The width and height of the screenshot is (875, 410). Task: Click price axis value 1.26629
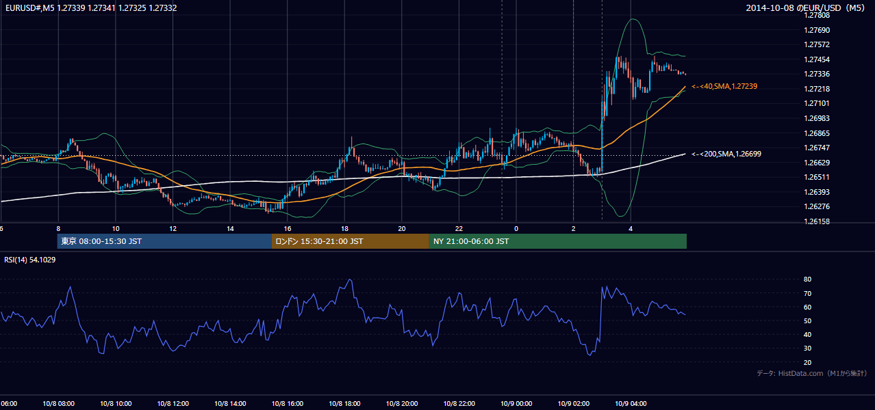point(817,163)
